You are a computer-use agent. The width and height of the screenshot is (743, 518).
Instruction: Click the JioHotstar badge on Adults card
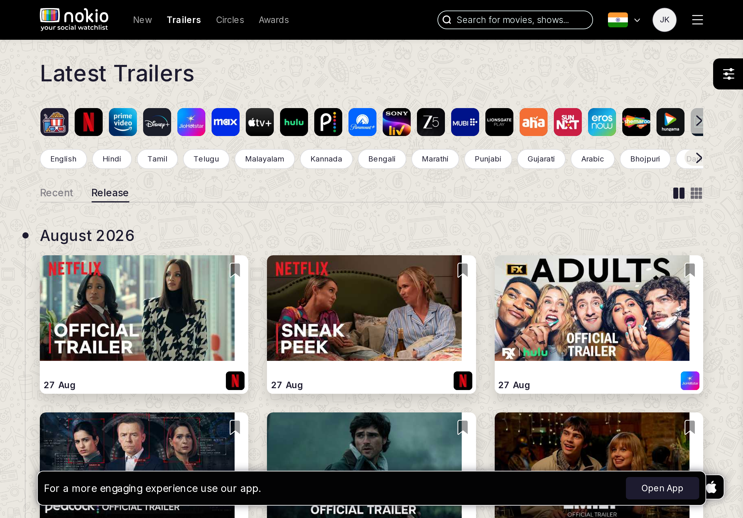690,381
